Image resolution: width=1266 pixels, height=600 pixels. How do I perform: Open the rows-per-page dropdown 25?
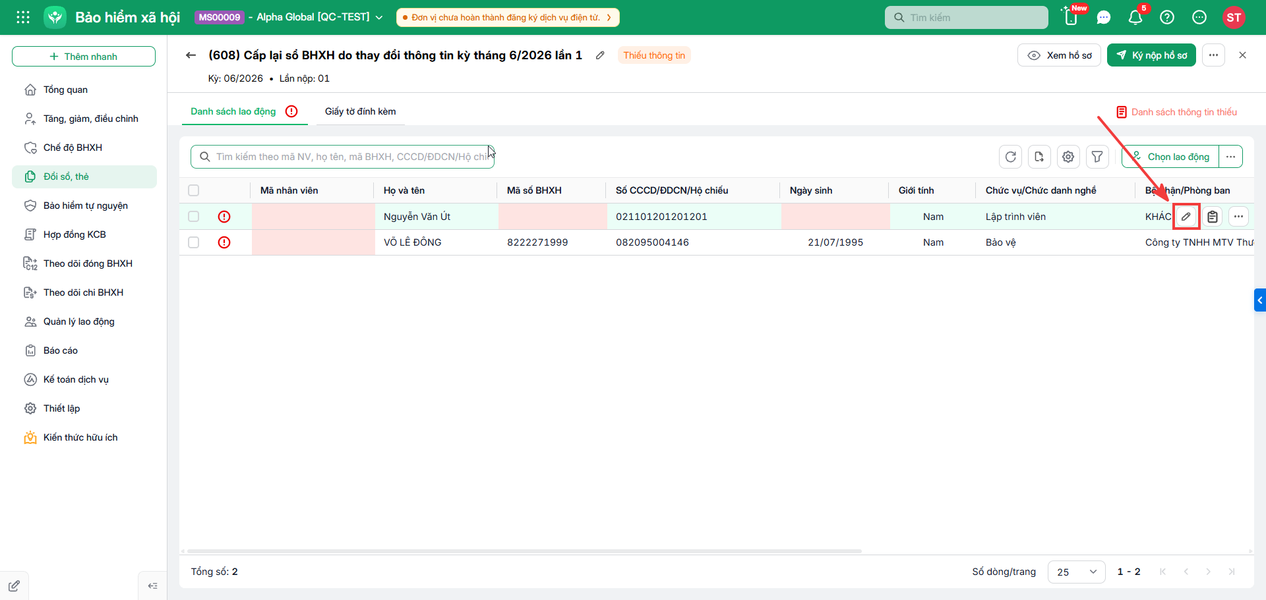pos(1076,572)
